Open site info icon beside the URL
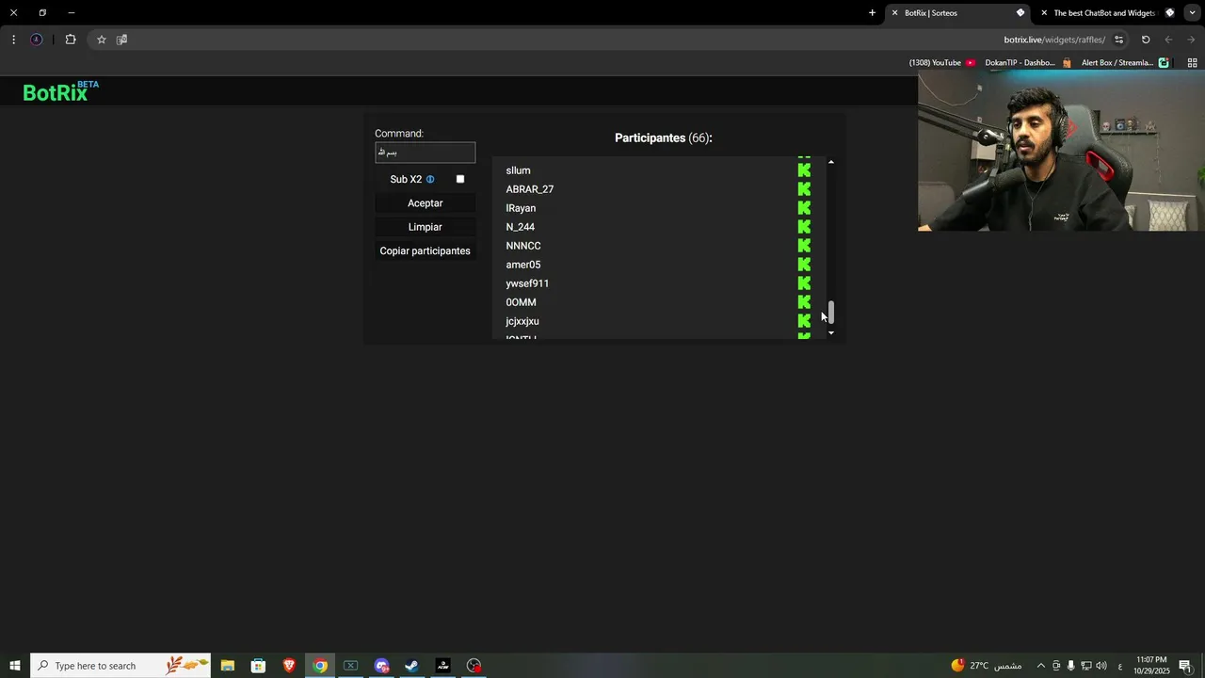 (1118, 40)
